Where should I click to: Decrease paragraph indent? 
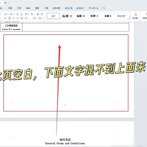pyautogui.click(x=18, y=14)
